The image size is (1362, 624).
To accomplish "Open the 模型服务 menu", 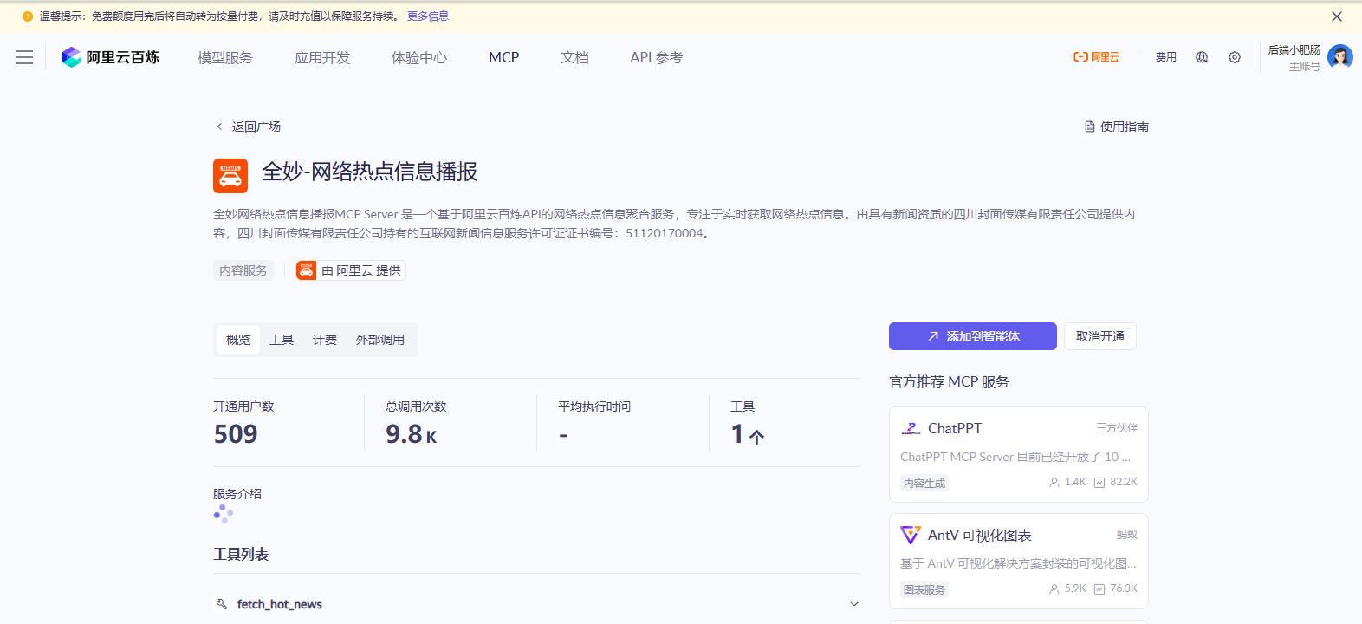I will (225, 57).
